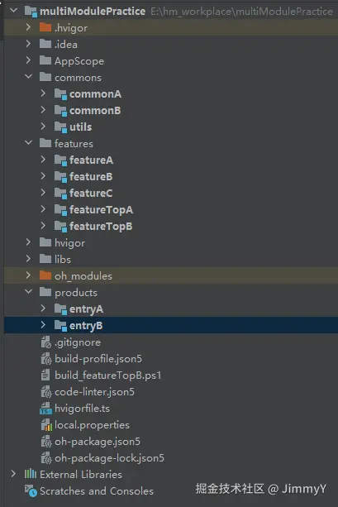Click the Scratches and Consoles icon
This screenshot has width=338, height=507.
31,490
